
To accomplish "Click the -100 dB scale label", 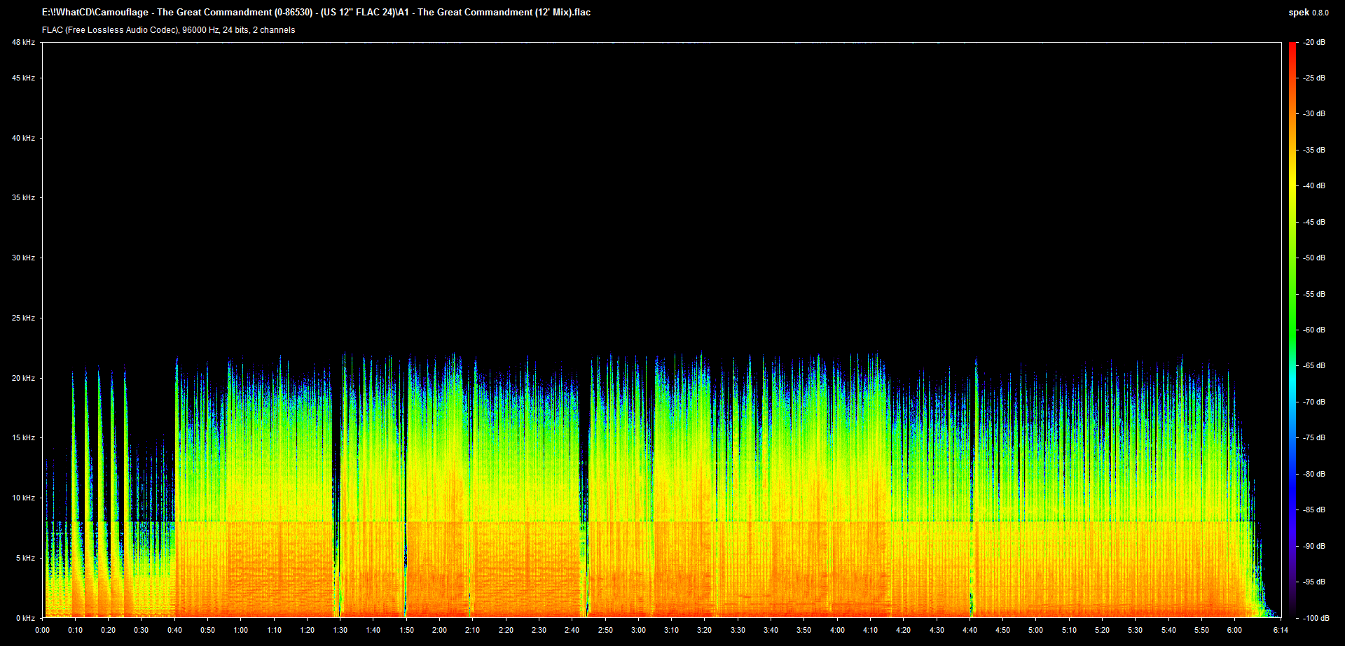I will tap(1314, 618).
